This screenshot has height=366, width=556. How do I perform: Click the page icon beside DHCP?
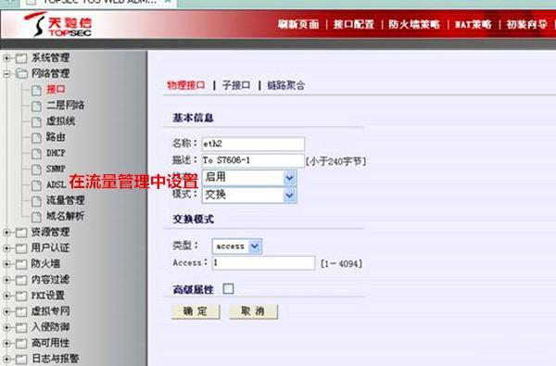coord(36,154)
